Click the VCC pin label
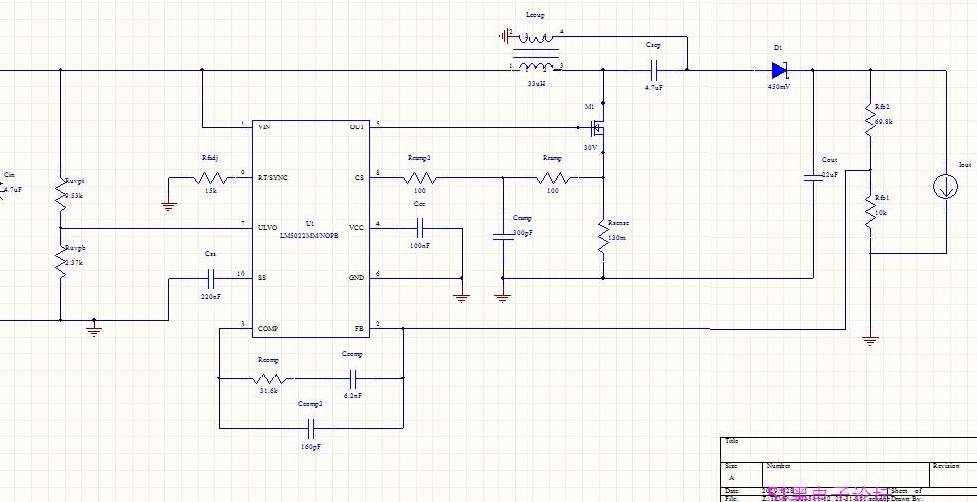 point(357,228)
